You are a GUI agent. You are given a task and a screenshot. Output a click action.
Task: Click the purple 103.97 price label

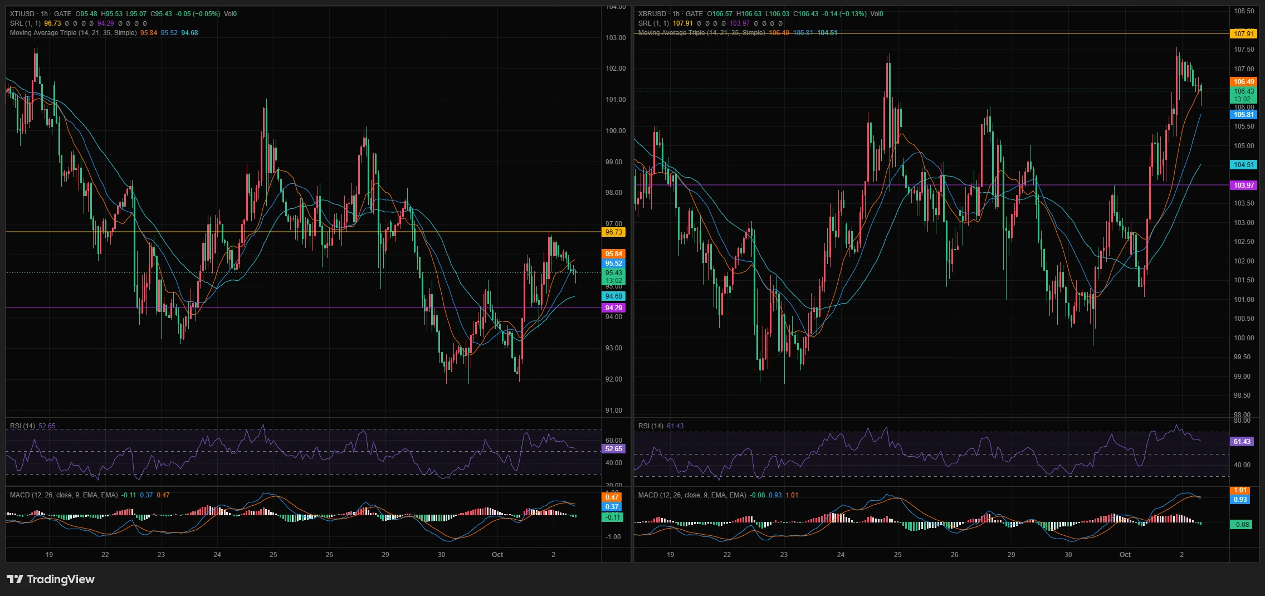coord(1244,185)
